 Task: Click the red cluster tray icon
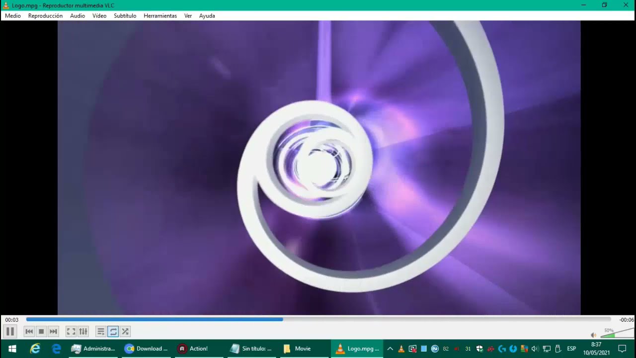coord(490,349)
